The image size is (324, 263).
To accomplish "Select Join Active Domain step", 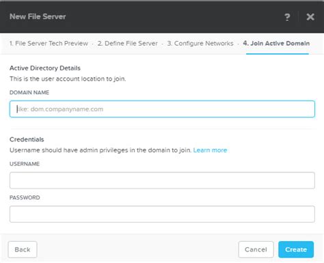I will click(276, 43).
